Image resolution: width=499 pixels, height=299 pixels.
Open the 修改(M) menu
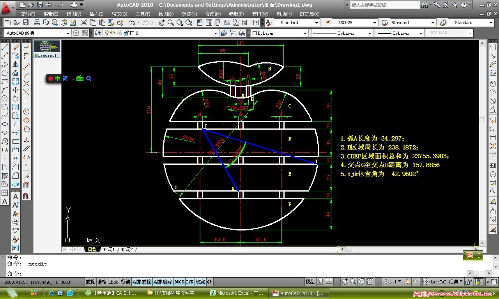213,14
